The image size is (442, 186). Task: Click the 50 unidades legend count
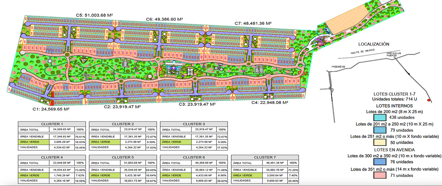[401, 142]
